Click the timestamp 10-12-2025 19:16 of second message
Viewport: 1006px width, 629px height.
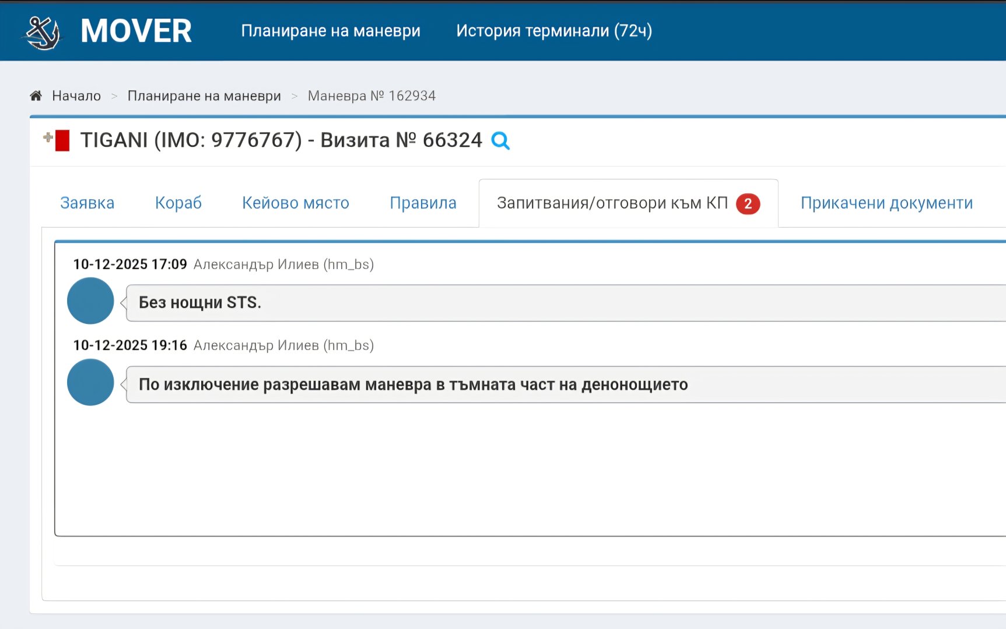(x=130, y=345)
